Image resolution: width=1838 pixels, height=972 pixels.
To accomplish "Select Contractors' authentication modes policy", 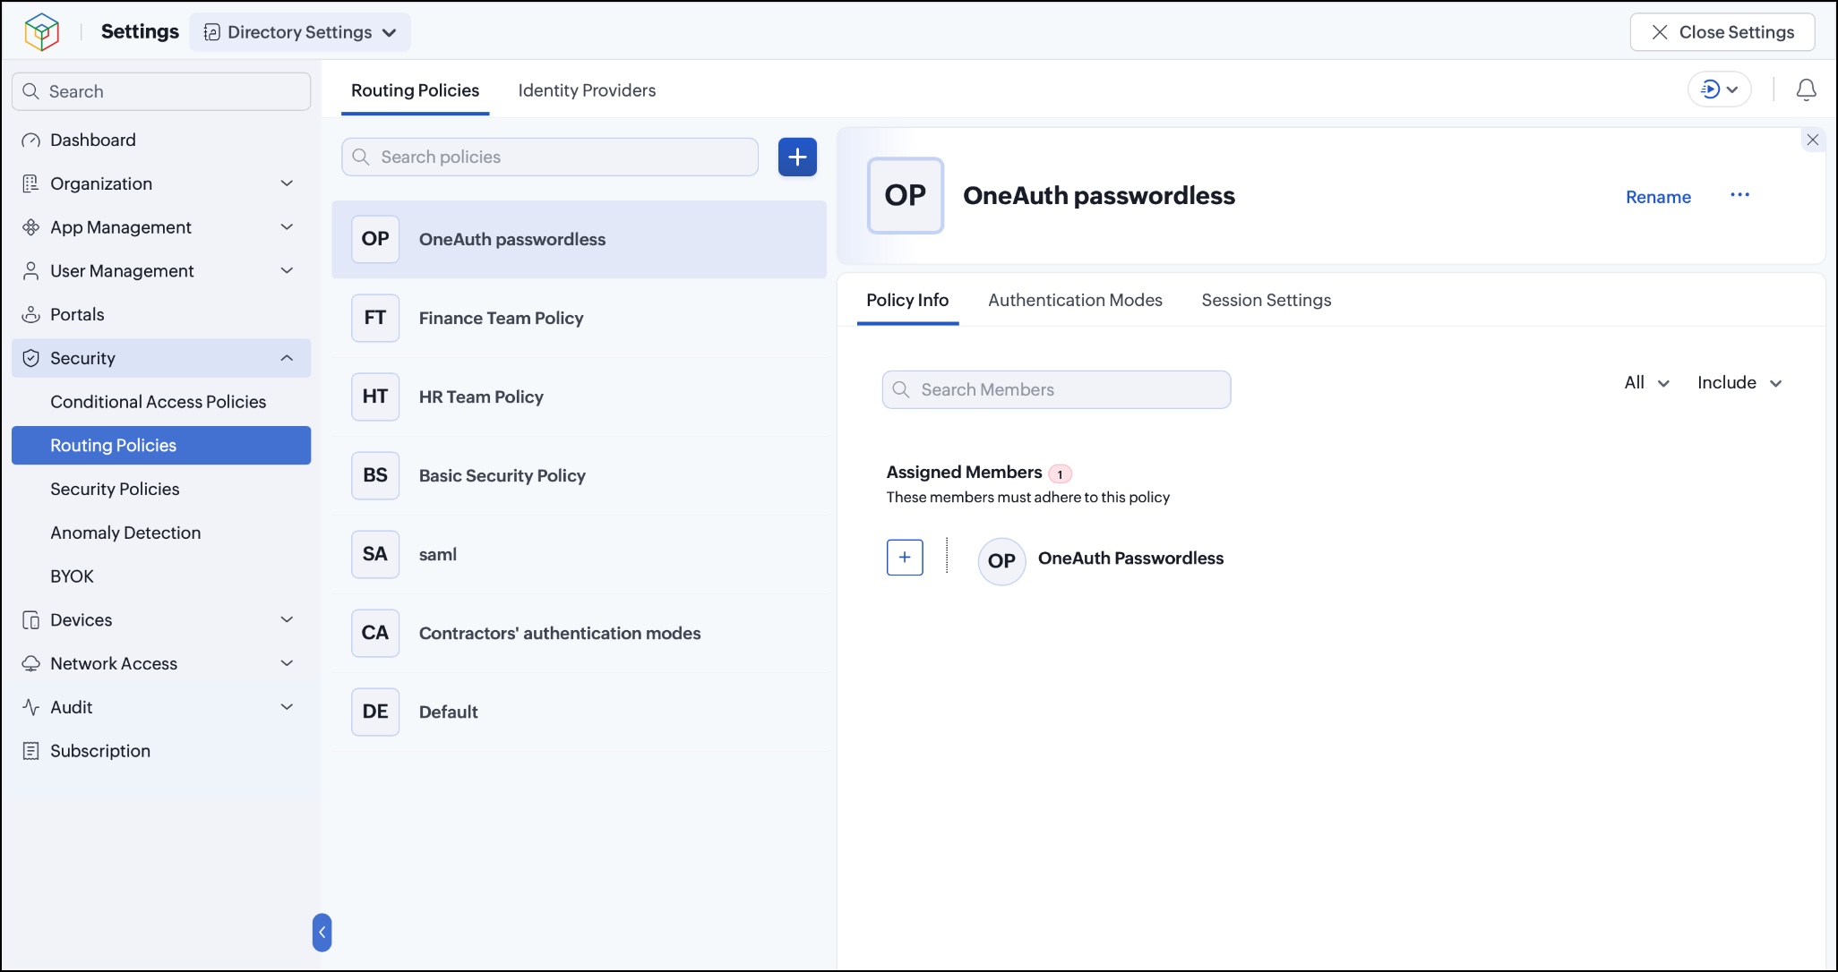I will click(x=580, y=634).
